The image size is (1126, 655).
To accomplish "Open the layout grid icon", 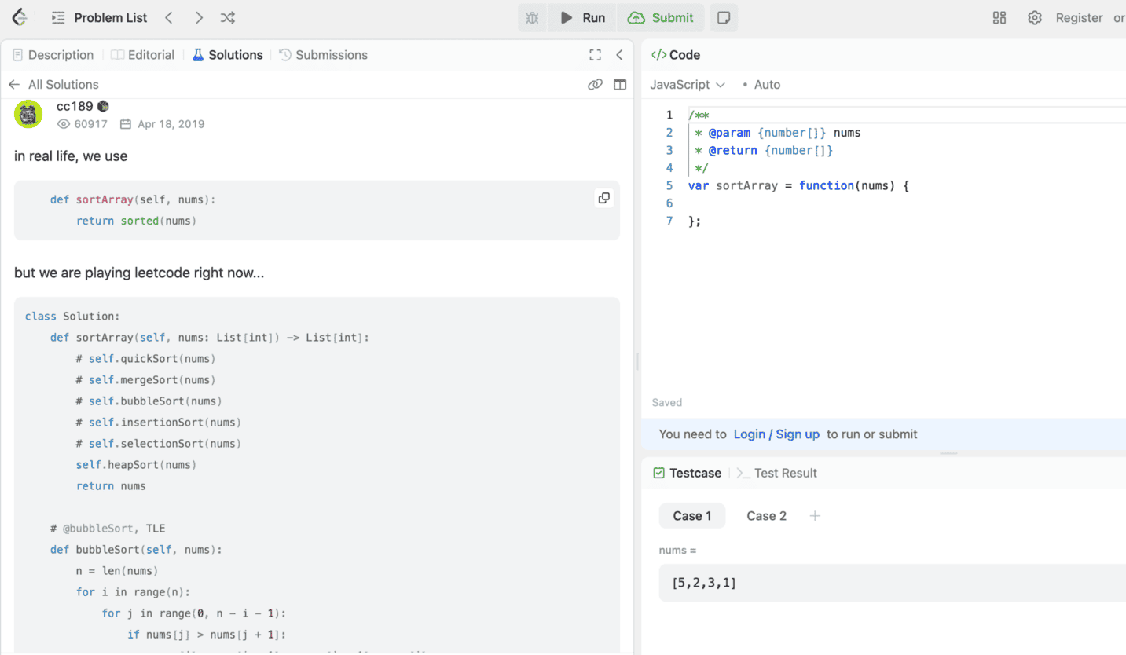I will [x=999, y=17].
